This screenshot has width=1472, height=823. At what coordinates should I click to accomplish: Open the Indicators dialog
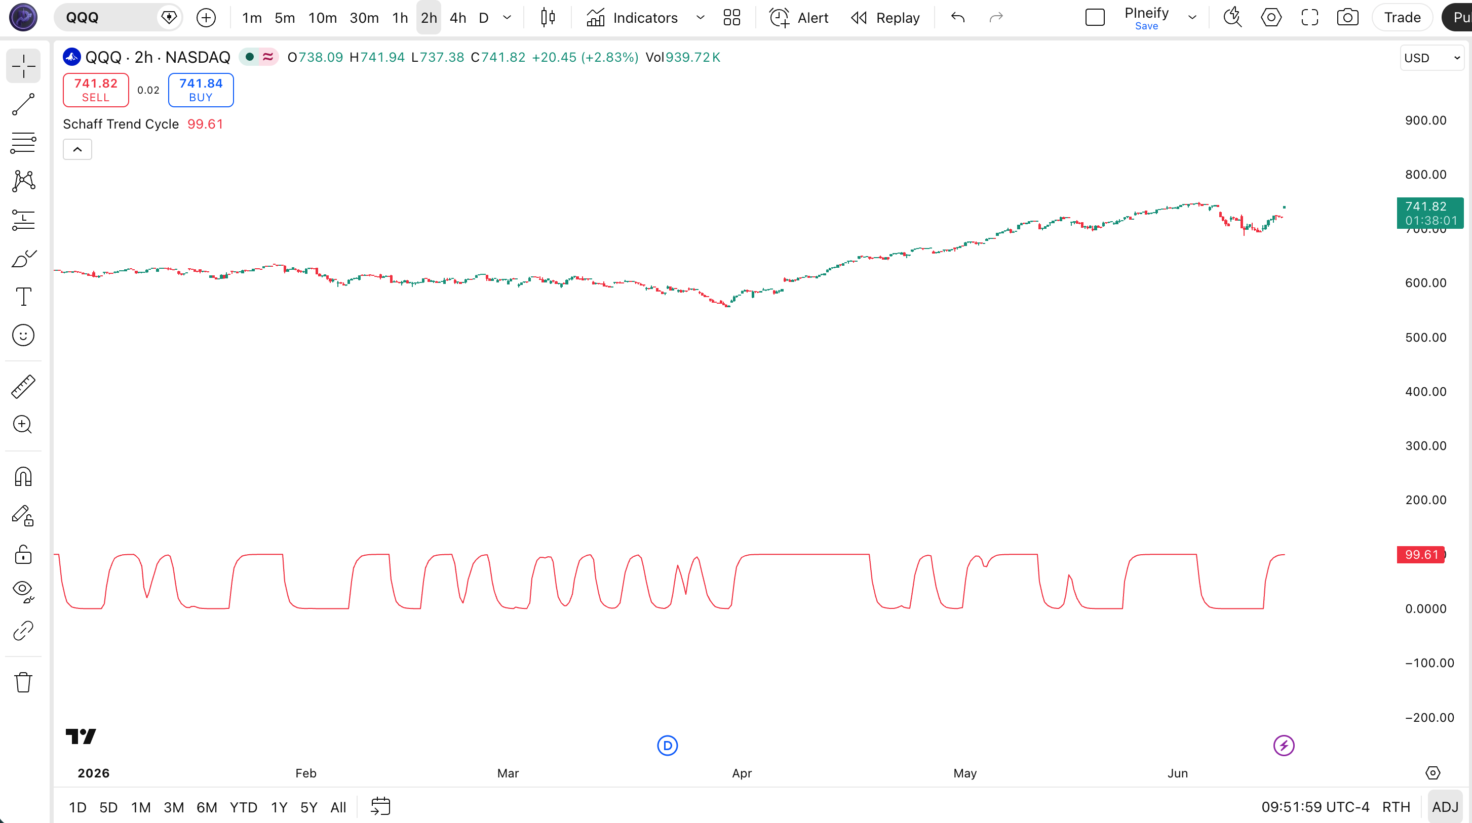point(632,18)
